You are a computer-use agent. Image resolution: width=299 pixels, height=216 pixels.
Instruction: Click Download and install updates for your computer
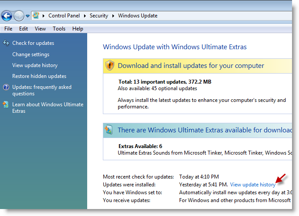pos(191,66)
